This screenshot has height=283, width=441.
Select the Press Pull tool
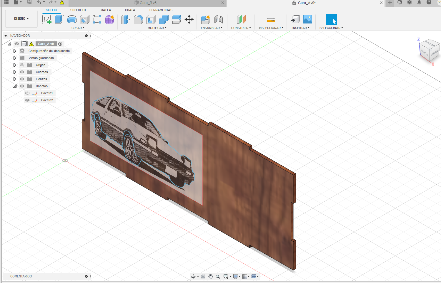tap(126, 19)
